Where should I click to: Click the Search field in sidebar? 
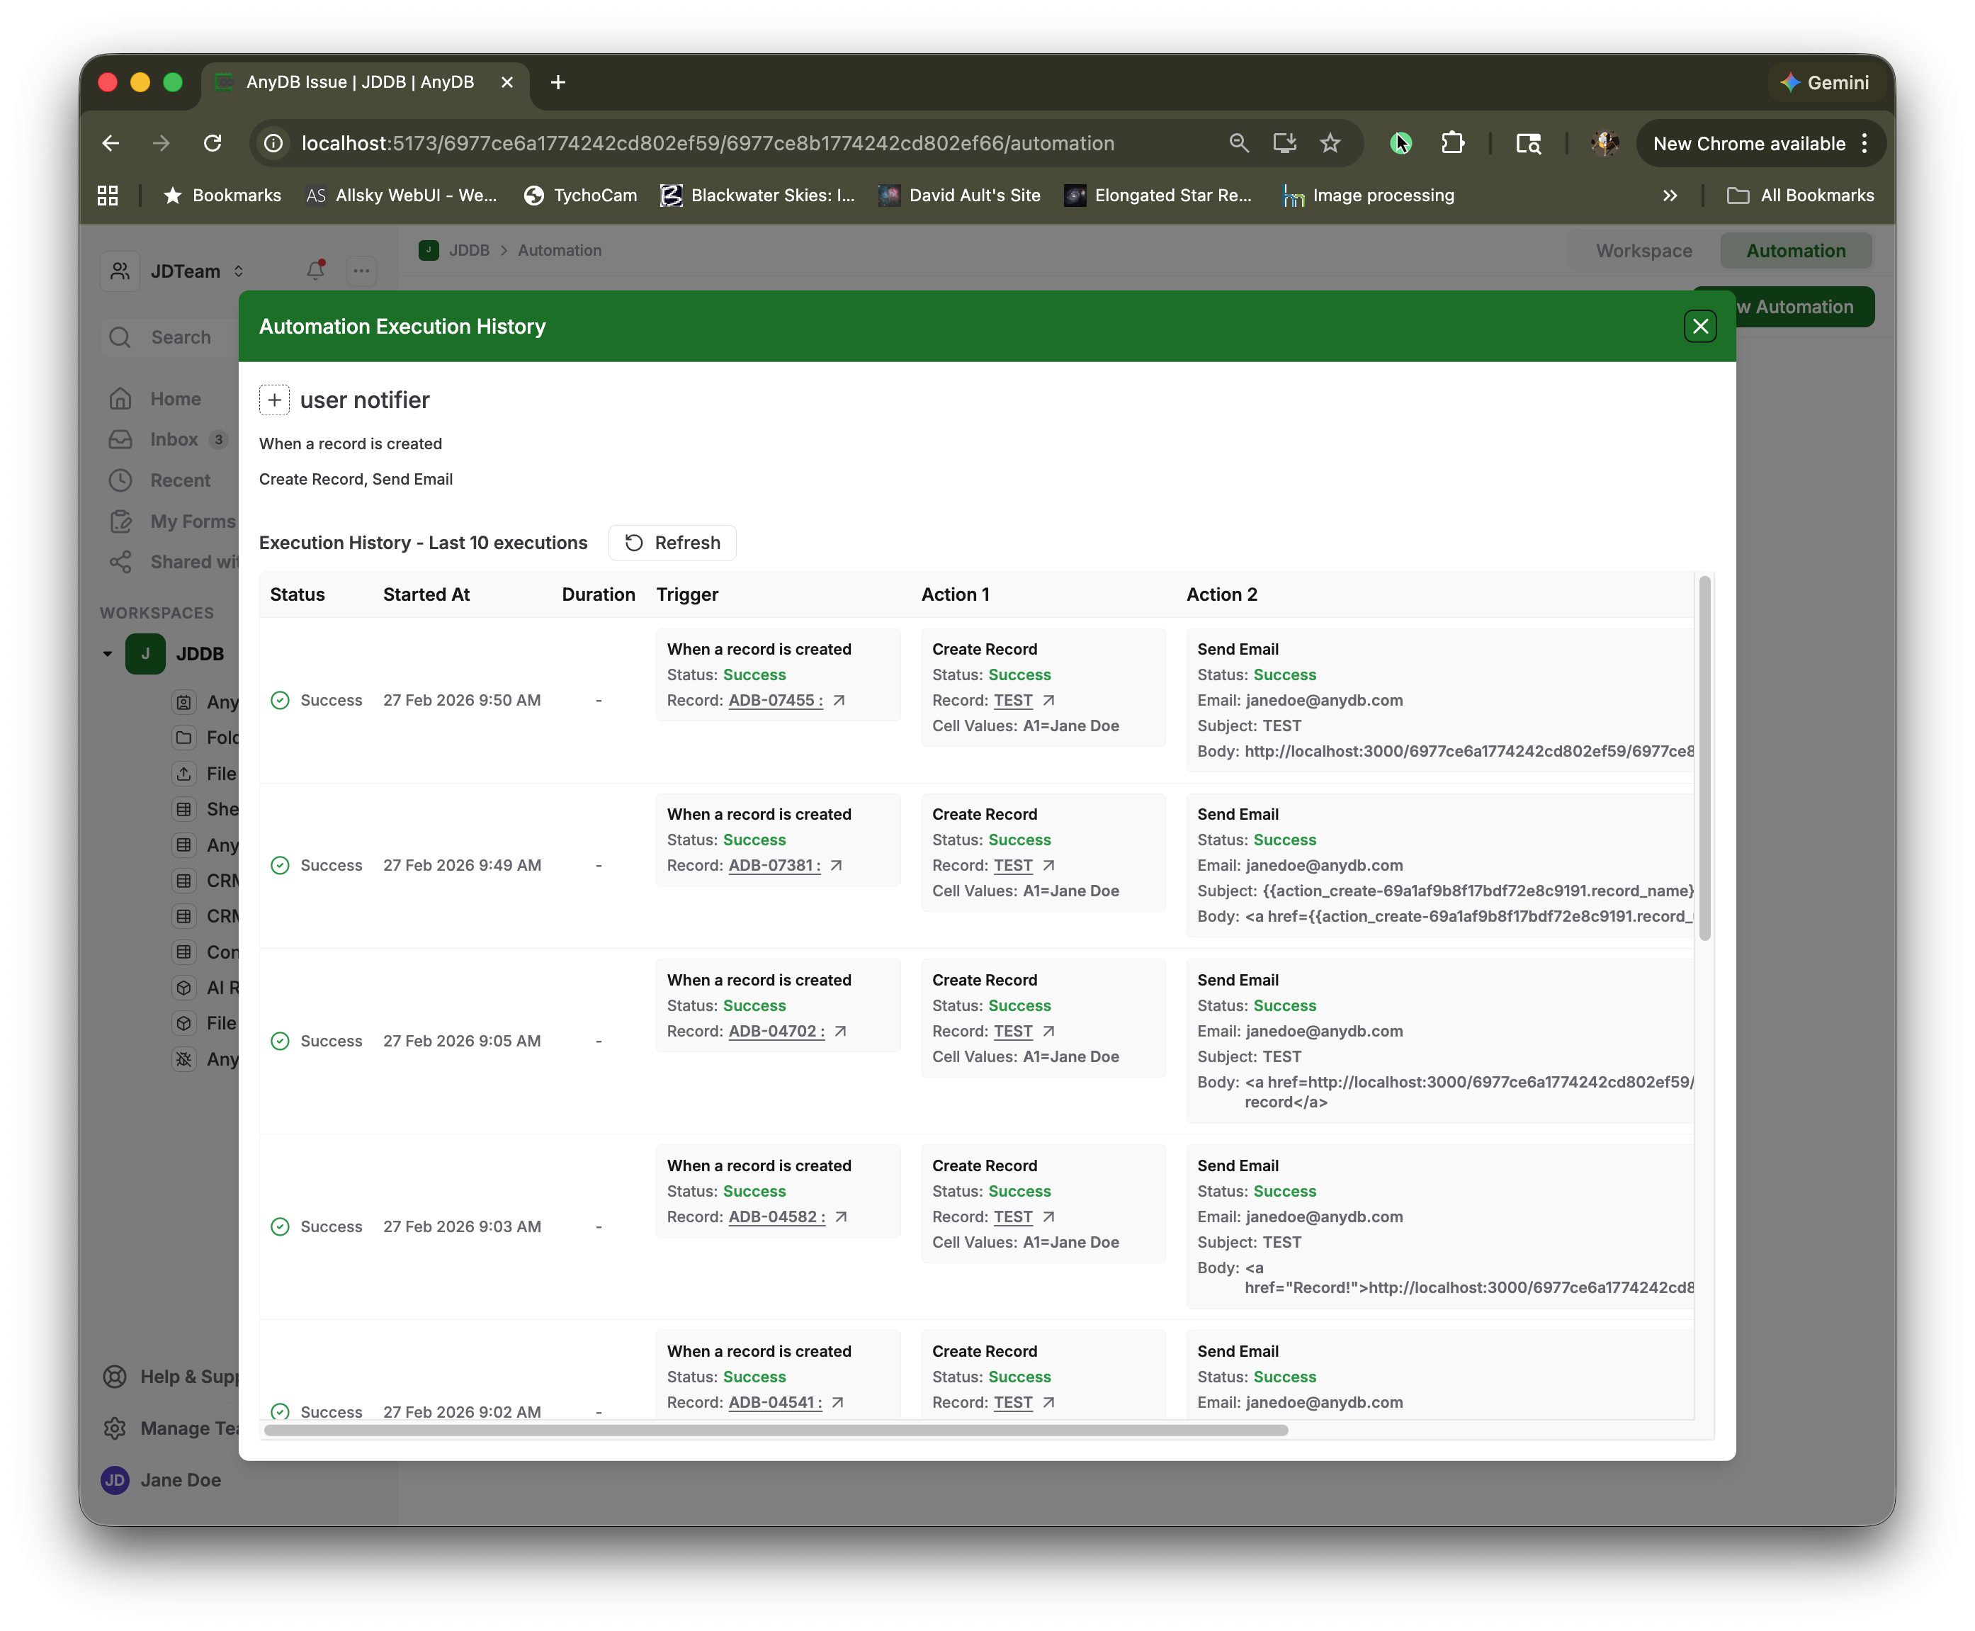[181, 337]
